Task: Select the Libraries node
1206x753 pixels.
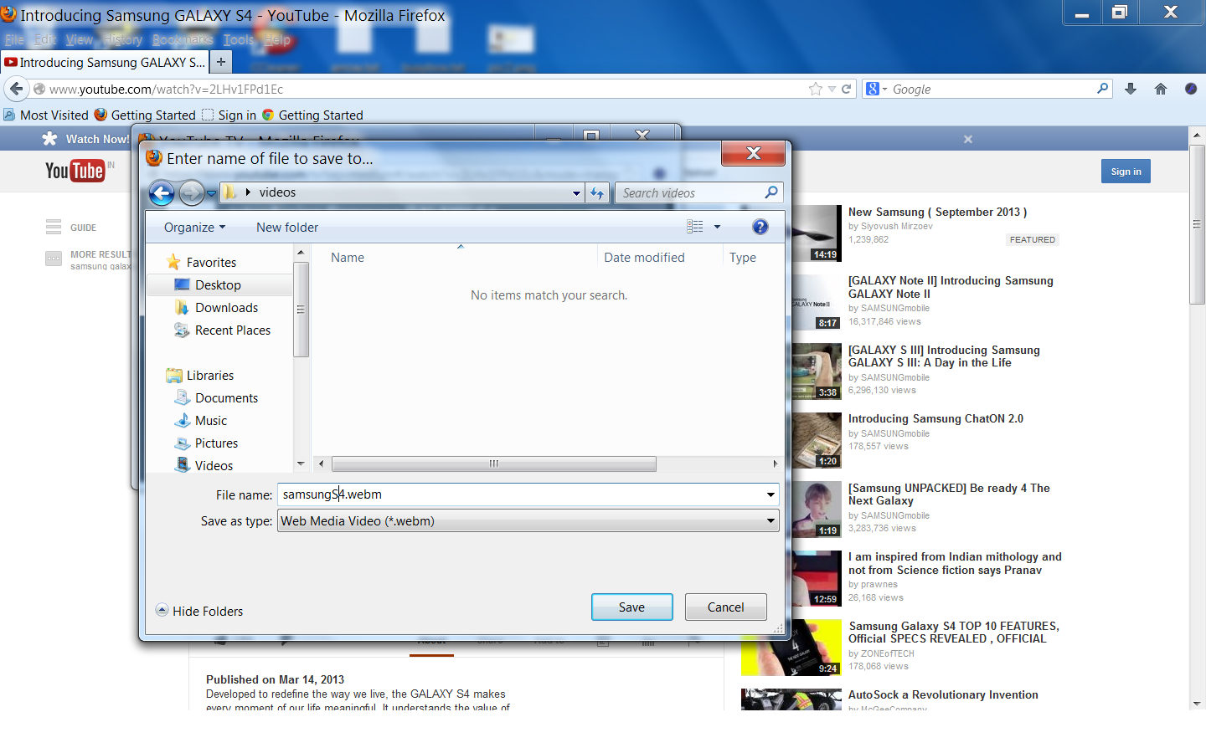Action: point(210,376)
